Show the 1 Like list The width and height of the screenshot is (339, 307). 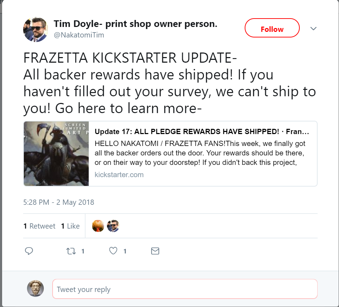click(x=70, y=226)
